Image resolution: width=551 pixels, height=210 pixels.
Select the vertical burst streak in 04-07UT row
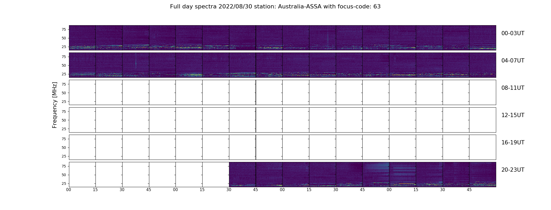click(136, 61)
